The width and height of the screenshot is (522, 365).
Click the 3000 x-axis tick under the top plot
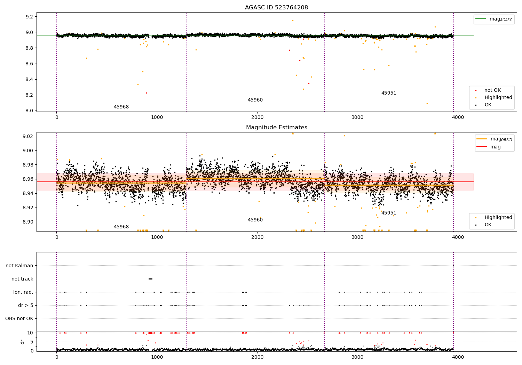coord(358,117)
